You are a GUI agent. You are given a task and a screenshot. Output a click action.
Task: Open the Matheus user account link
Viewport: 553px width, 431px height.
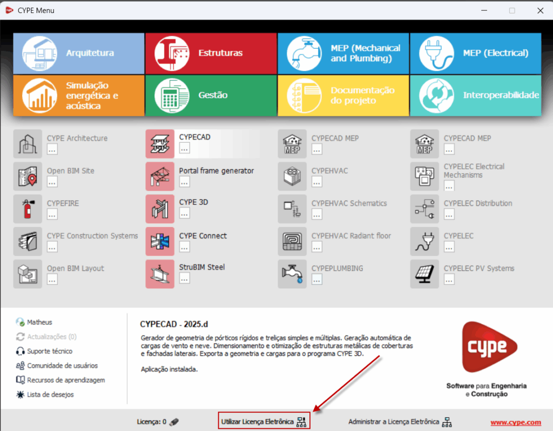pyautogui.click(x=34, y=322)
